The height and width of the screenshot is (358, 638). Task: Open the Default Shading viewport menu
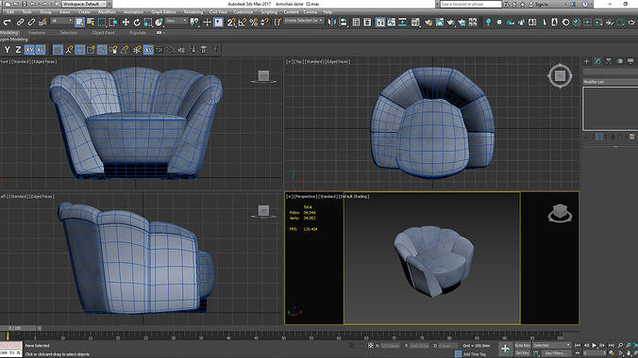click(x=355, y=197)
